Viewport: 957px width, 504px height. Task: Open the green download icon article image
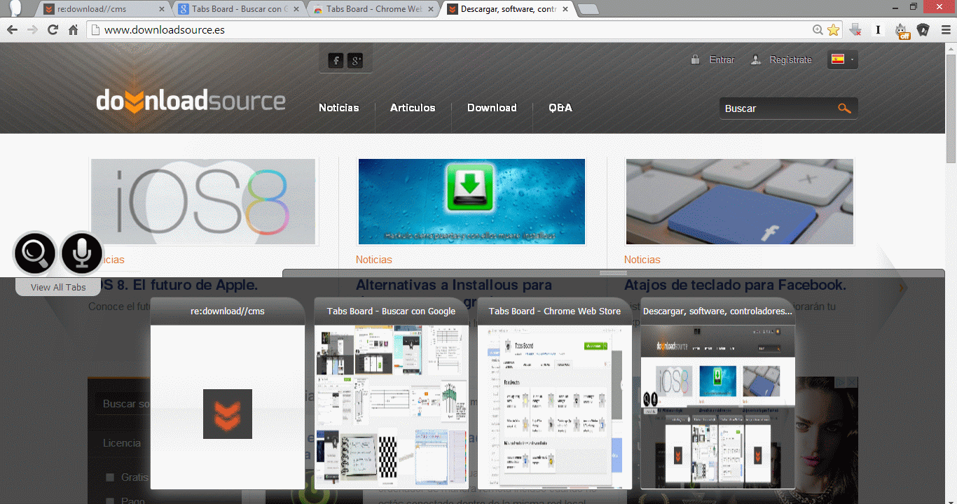coord(471,202)
